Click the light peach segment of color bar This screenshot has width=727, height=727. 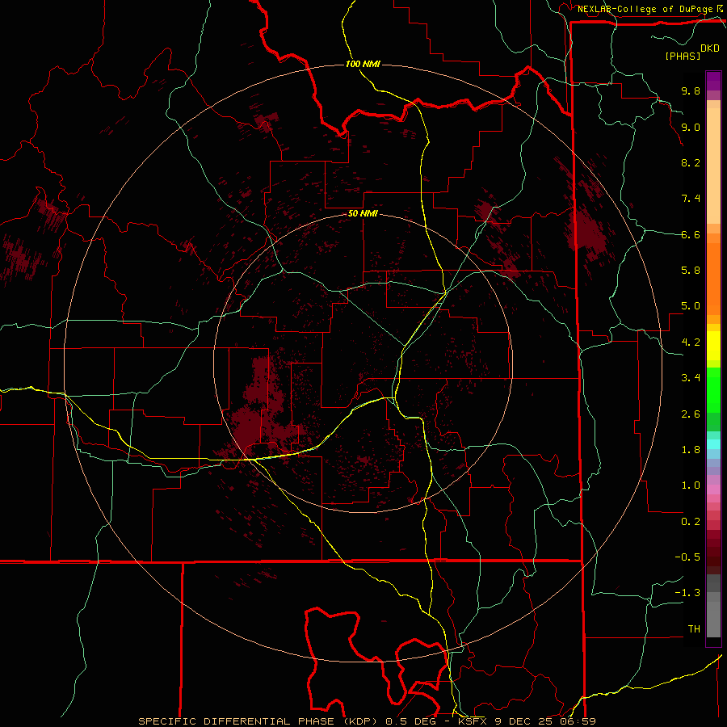(713, 166)
